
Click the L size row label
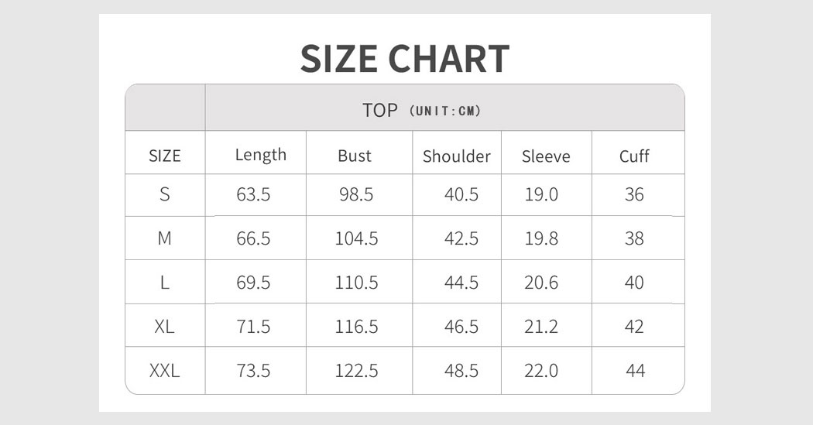(165, 283)
